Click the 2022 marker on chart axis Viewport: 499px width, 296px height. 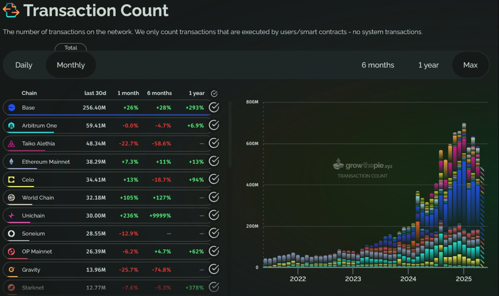298,279
